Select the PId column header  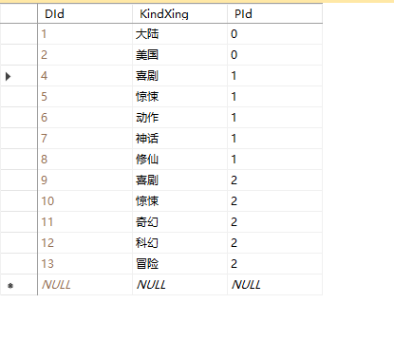pos(274,13)
